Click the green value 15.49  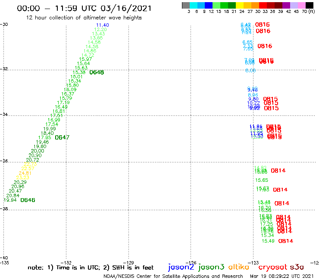tap(268, 241)
